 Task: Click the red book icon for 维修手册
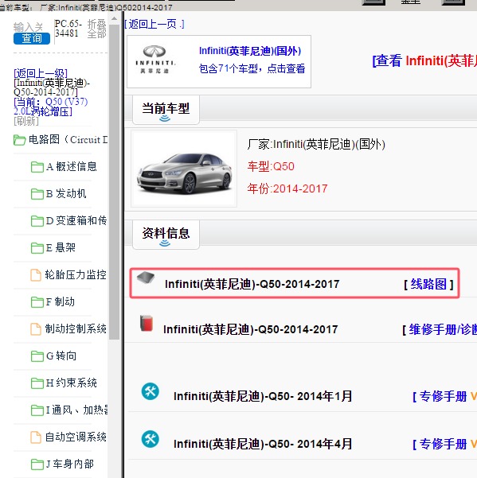click(147, 323)
